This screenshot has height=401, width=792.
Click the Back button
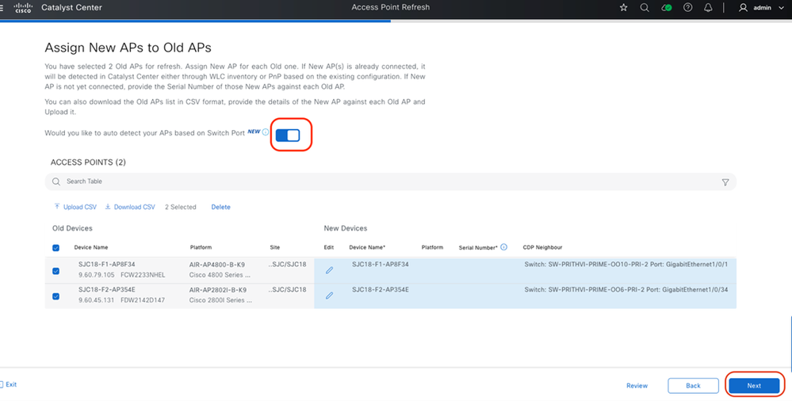pos(693,385)
